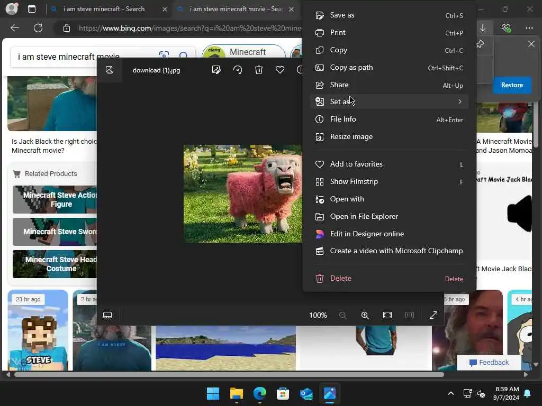542x406 pixels.
Task: Select Create a video with Microsoft Clipchamp
Action: (x=389, y=251)
